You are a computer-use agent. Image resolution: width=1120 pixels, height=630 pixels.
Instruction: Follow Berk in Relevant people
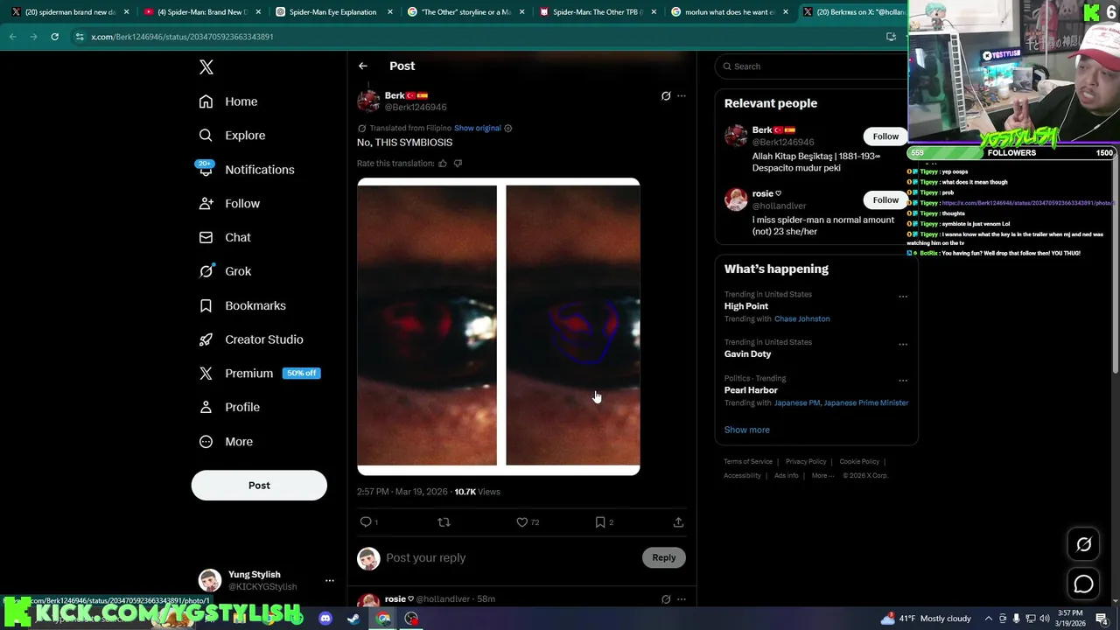885,136
